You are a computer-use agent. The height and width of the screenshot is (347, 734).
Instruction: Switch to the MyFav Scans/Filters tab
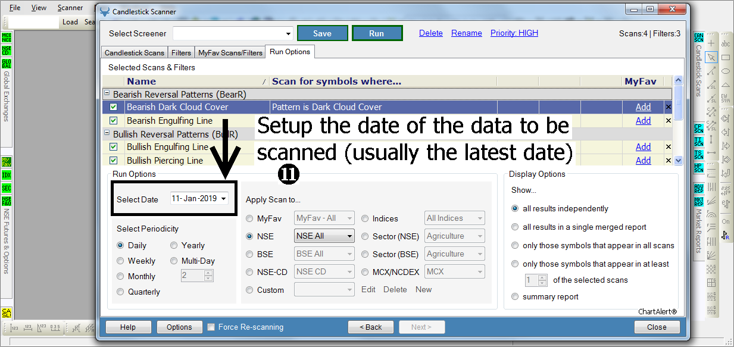(230, 52)
